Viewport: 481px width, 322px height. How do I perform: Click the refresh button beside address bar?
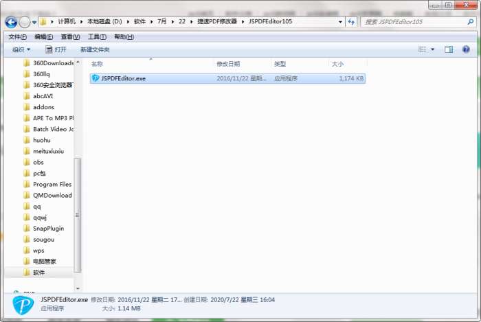(351, 22)
